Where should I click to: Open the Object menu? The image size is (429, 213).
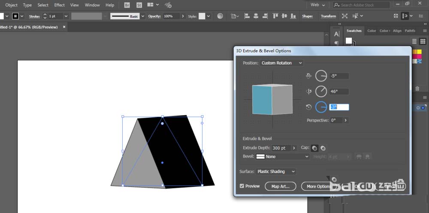[x=11, y=5]
